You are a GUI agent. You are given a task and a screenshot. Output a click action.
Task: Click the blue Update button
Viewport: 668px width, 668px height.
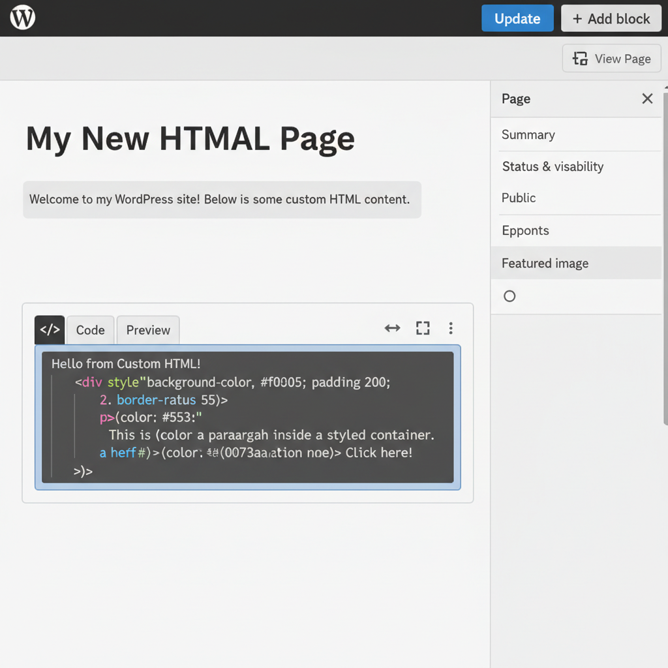[517, 18]
